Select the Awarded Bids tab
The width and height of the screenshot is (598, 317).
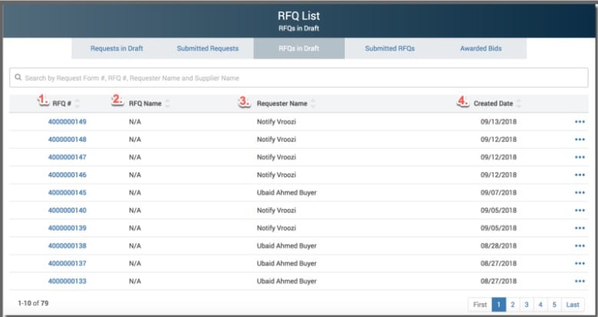(481, 48)
